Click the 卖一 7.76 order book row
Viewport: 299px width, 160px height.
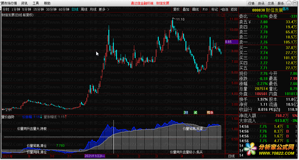pos(268,42)
